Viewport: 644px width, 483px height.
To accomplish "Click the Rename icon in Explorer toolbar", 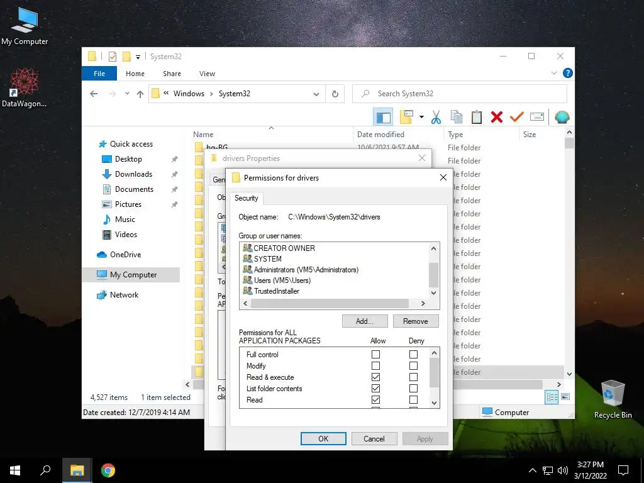I will coord(537,117).
